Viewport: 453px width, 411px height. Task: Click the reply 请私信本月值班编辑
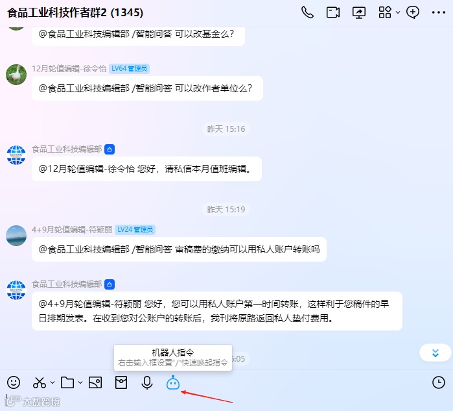[x=146, y=169]
